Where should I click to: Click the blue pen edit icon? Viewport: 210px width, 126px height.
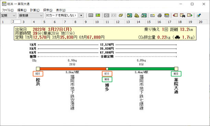(199, 15)
